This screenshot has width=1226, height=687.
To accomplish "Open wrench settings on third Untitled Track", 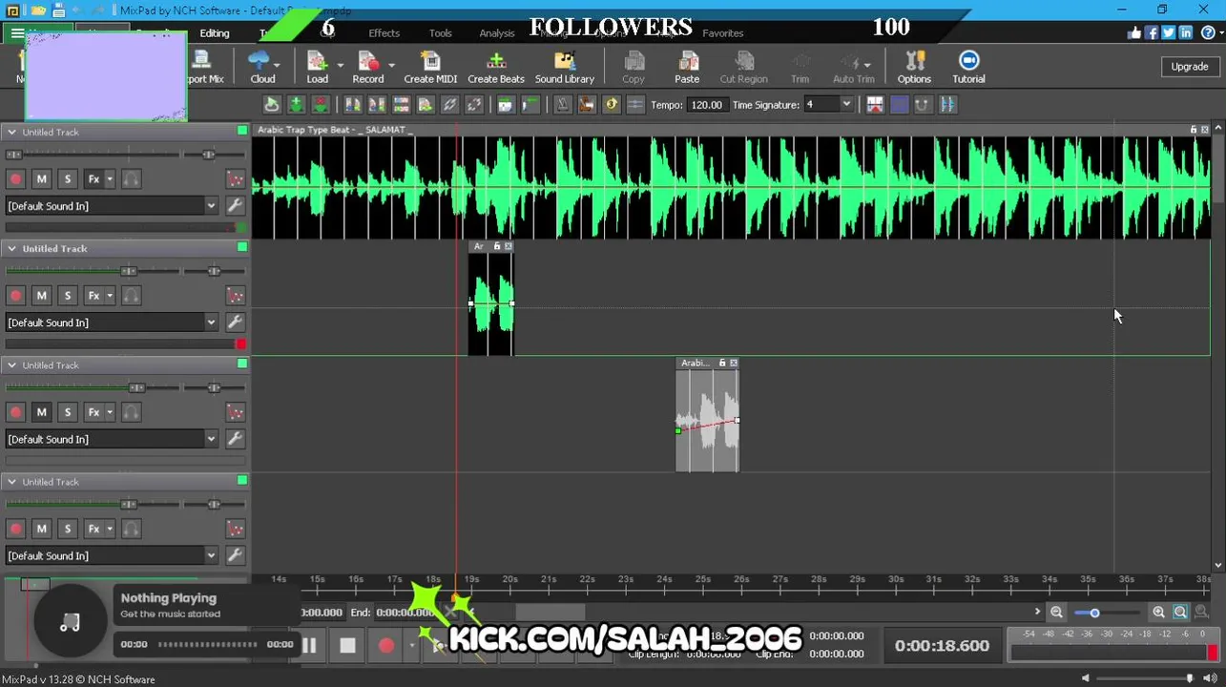I will (x=235, y=439).
